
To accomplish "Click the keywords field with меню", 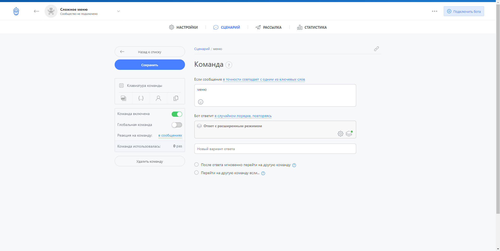I will [275, 95].
